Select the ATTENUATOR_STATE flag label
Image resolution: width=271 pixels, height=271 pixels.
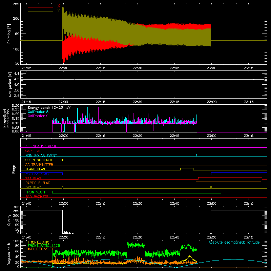[x=41, y=146]
